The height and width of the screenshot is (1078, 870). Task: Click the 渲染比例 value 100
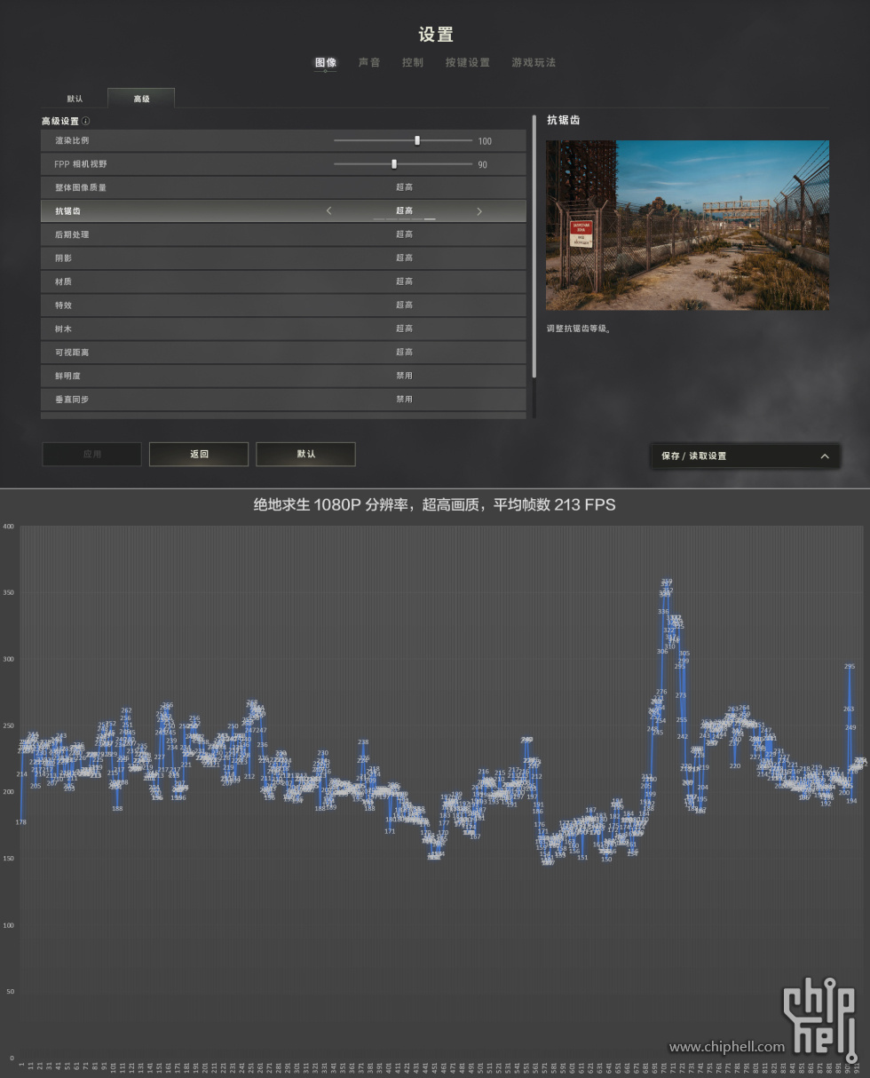pyautogui.click(x=485, y=141)
